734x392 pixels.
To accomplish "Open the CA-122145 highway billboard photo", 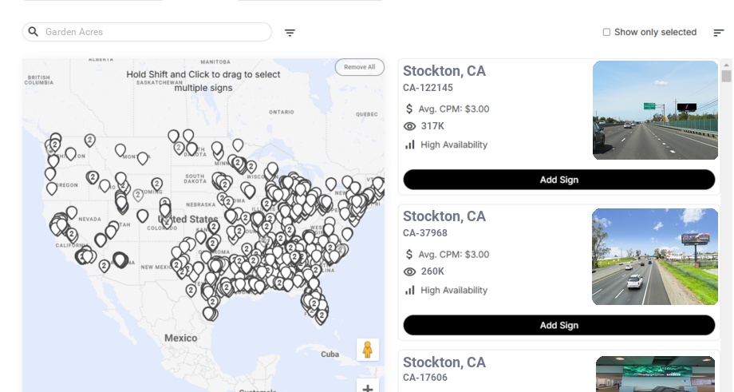I will (x=655, y=110).
